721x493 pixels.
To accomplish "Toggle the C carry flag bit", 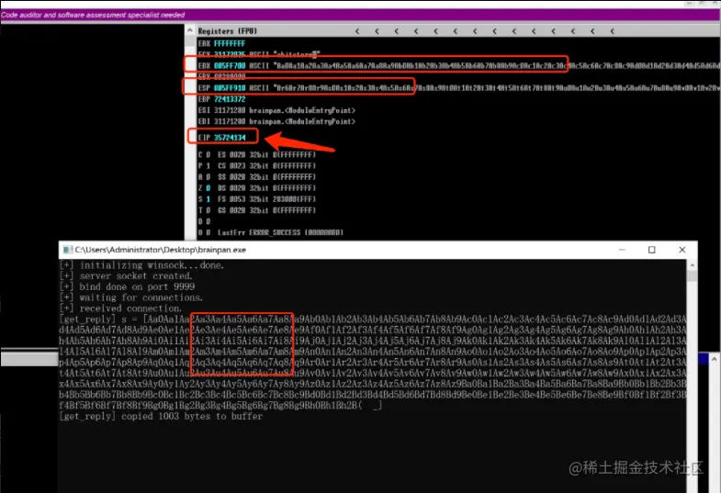I will 208,155.
